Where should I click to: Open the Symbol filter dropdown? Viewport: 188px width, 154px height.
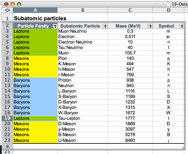coord(182,26)
